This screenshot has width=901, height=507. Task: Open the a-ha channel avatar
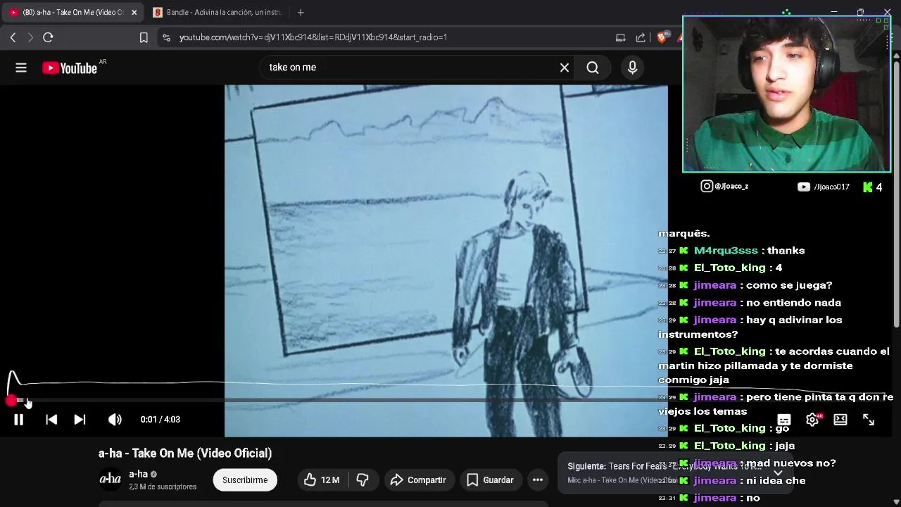click(x=110, y=480)
